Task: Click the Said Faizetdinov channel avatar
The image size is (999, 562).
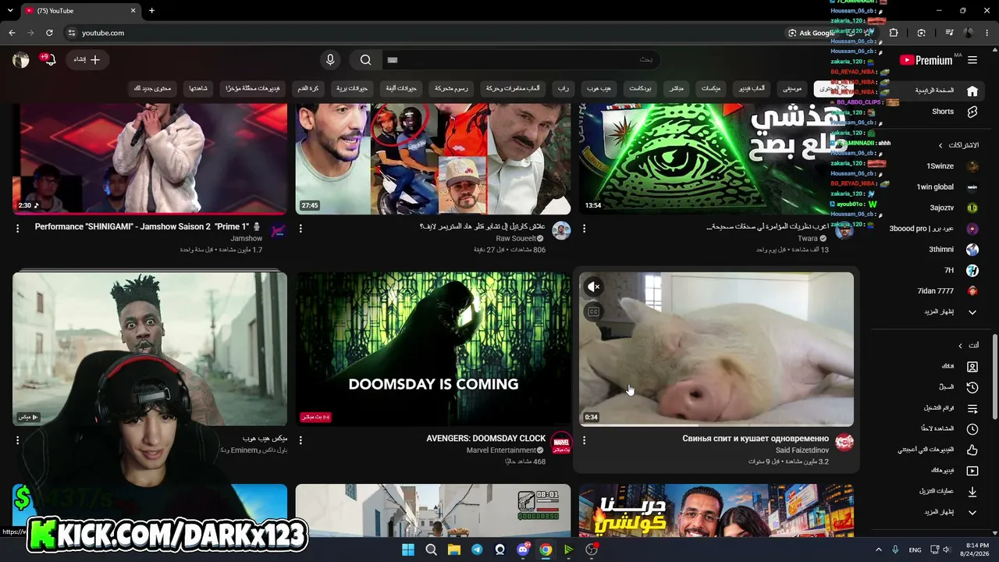Action: click(x=844, y=443)
